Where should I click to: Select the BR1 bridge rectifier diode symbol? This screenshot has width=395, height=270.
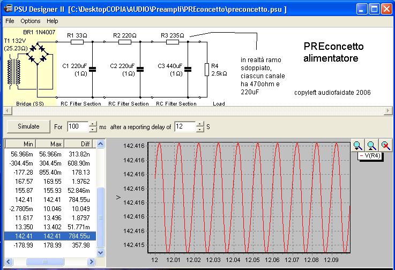click(38, 54)
